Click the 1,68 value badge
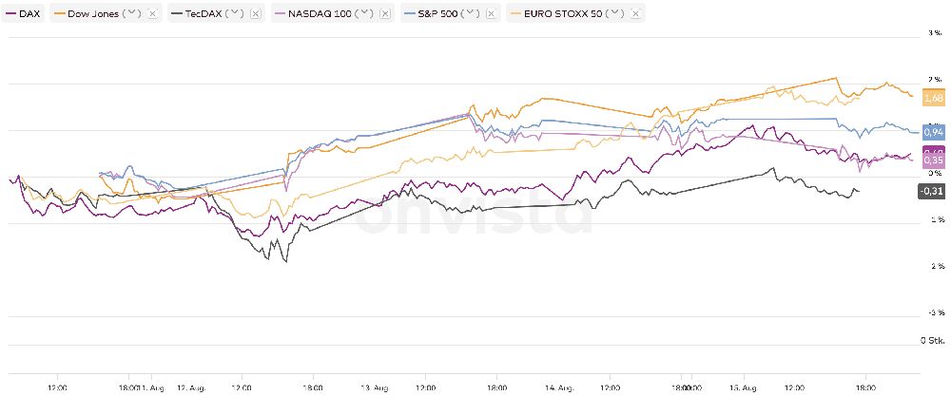This screenshot has height=396, width=951. click(x=933, y=98)
